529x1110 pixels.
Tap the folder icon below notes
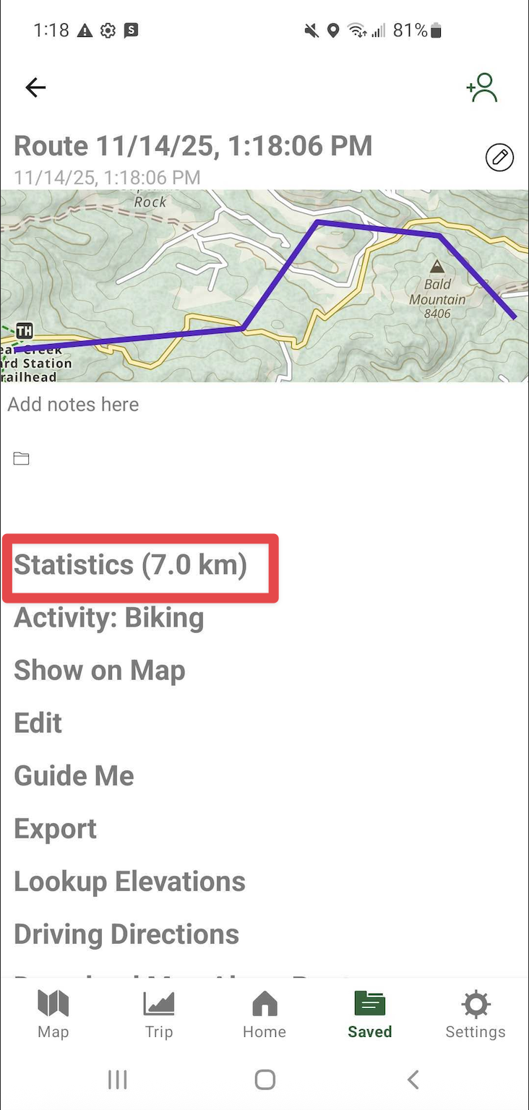(22, 458)
